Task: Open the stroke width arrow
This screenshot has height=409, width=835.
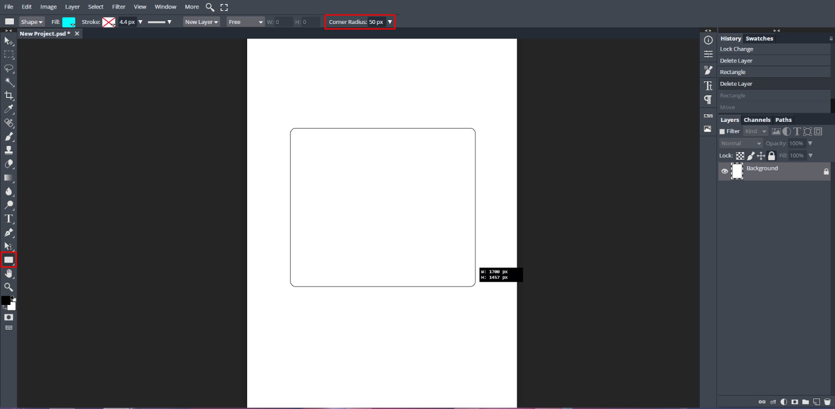Action: pos(140,22)
